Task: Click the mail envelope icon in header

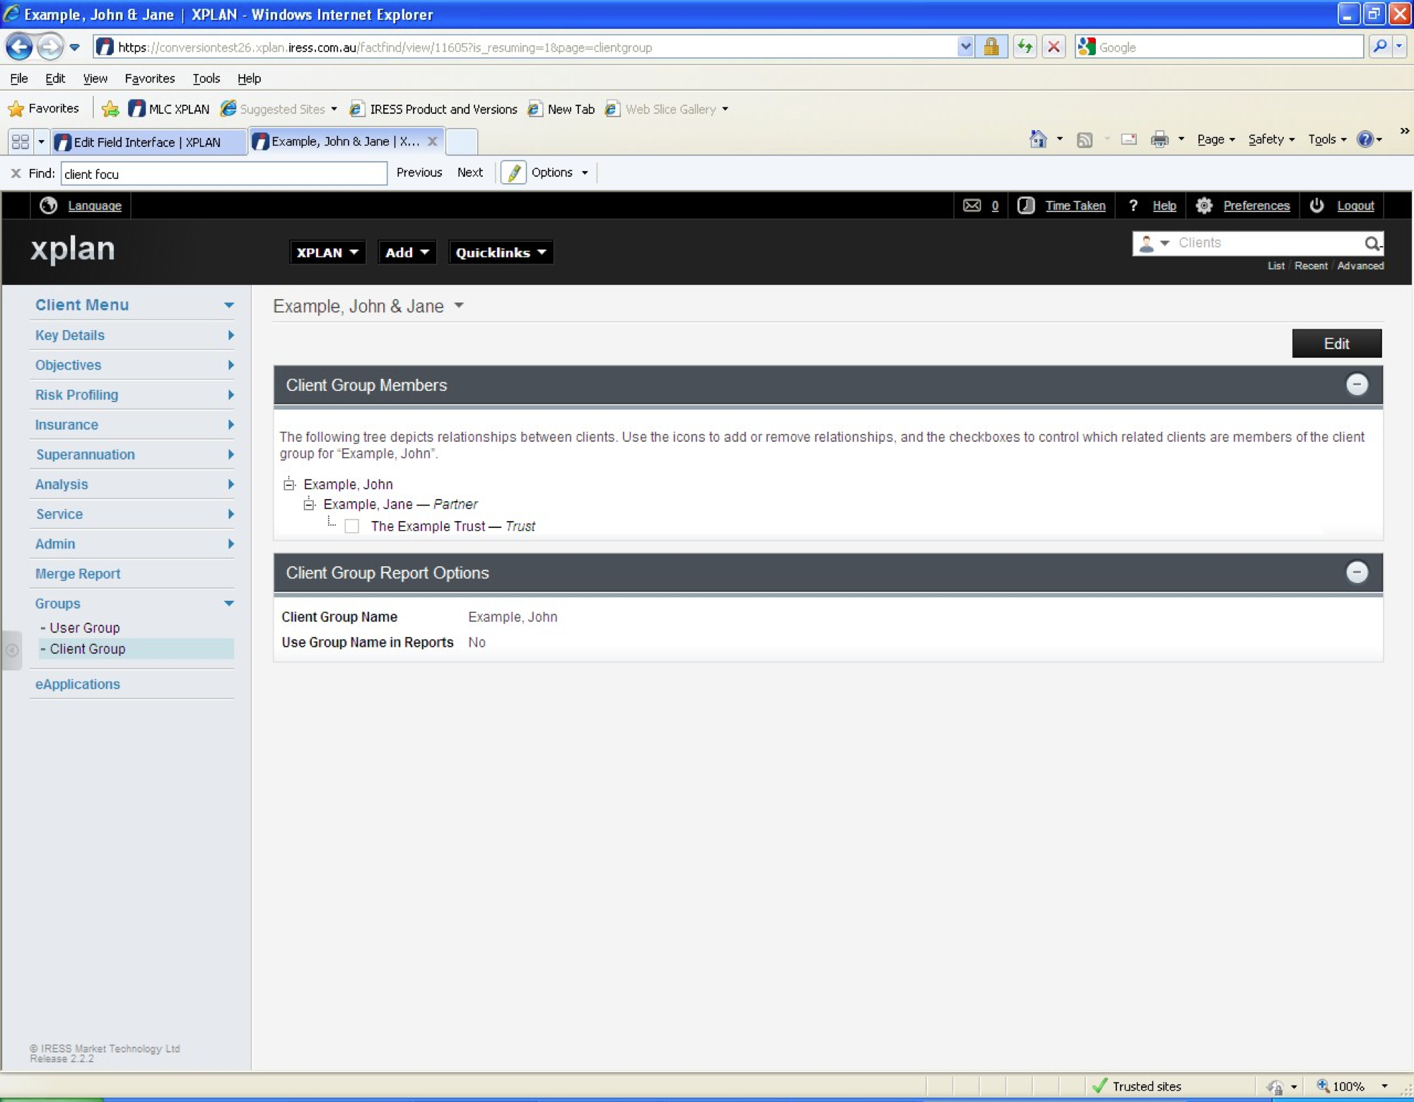Action: 971,206
